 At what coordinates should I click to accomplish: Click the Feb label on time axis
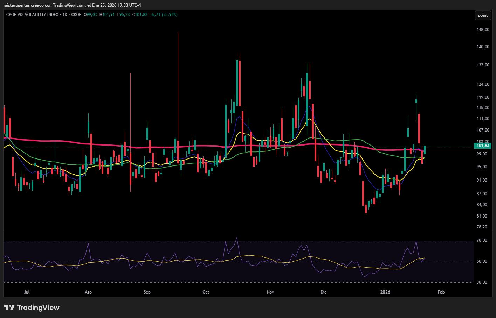[441, 292]
